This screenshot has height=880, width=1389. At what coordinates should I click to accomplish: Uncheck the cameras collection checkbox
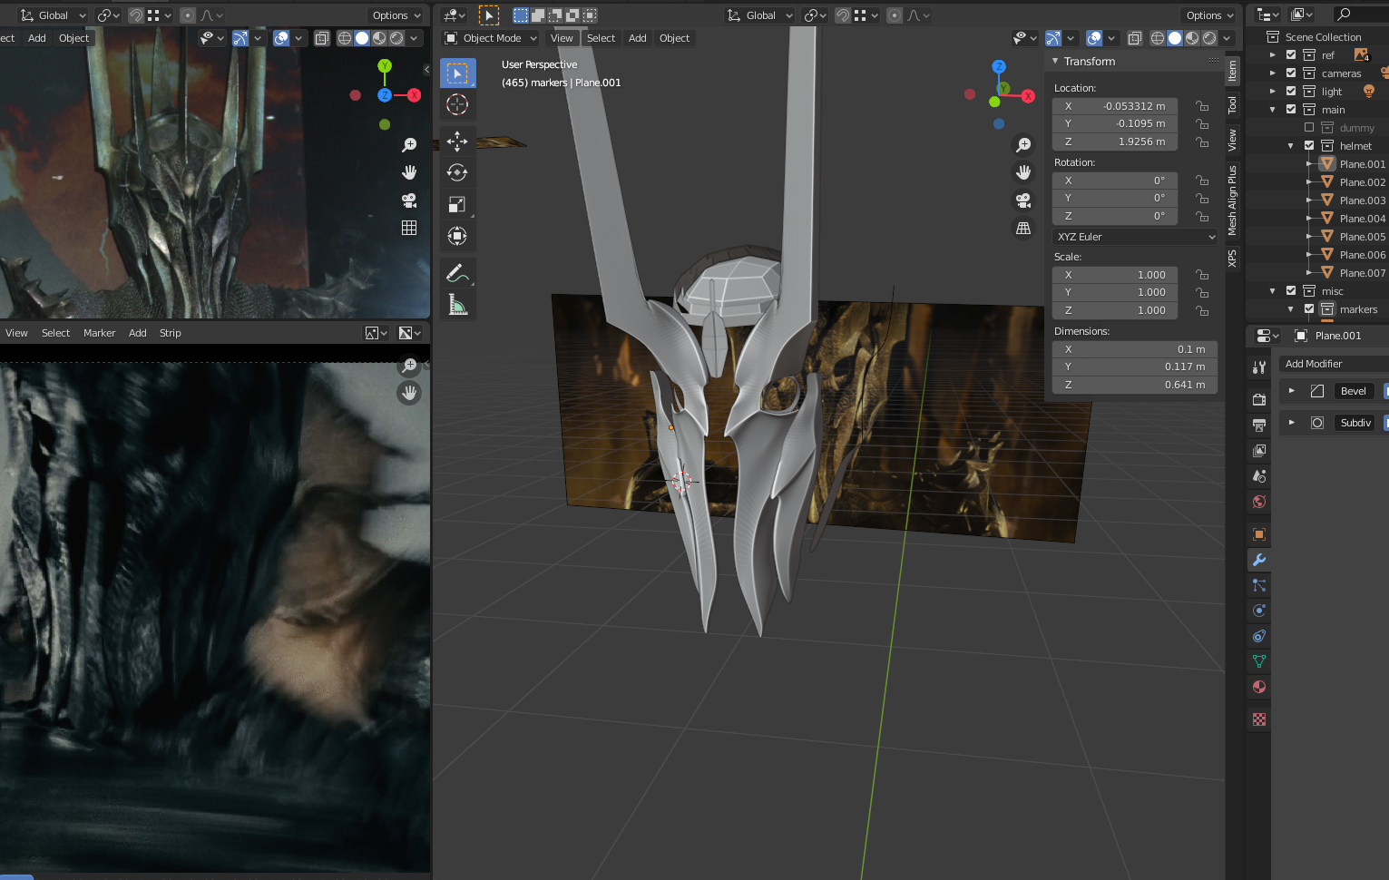pos(1291,73)
